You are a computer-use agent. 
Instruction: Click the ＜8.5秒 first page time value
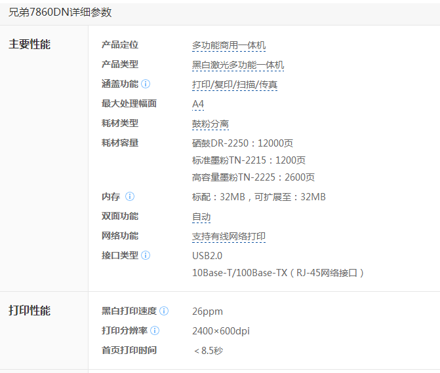(x=208, y=351)
